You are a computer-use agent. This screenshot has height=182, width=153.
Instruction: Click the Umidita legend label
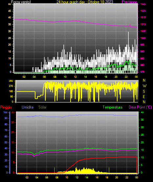(x=28, y=107)
